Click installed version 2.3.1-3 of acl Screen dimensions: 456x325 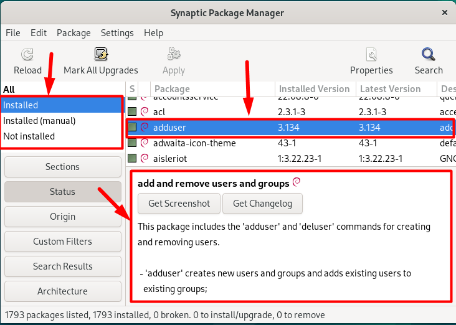click(x=292, y=112)
